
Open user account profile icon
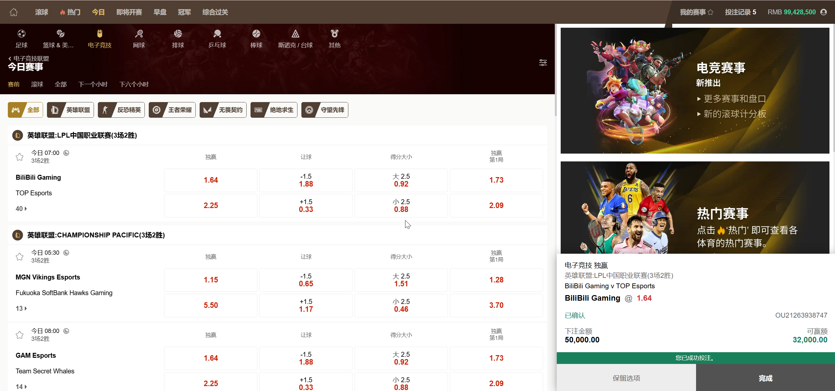[x=824, y=12]
